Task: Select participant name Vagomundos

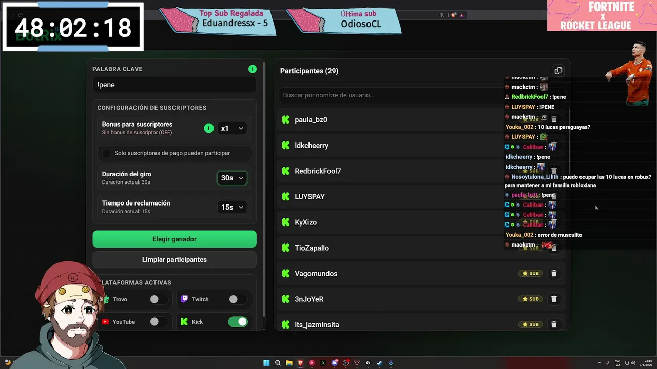Action: pyautogui.click(x=316, y=274)
